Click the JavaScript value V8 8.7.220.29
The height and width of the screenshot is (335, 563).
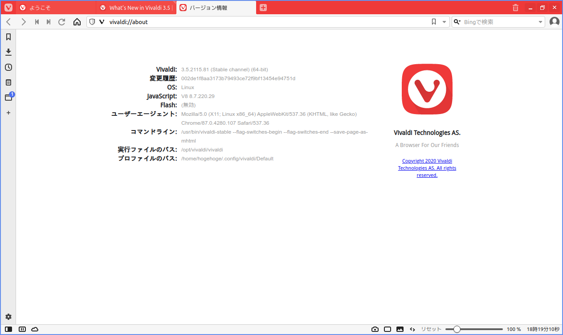pyautogui.click(x=198, y=96)
